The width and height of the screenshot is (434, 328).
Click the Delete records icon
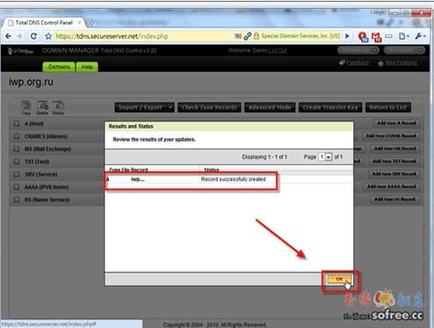(42, 107)
